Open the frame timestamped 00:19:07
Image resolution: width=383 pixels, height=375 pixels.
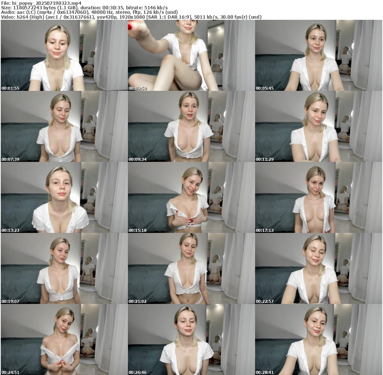[x=64, y=268]
